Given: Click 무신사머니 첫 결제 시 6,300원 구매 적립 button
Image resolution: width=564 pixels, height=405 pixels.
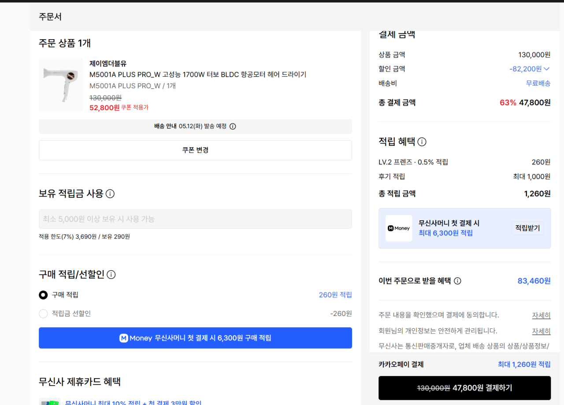Looking at the screenshot, I should click(195, 338).
